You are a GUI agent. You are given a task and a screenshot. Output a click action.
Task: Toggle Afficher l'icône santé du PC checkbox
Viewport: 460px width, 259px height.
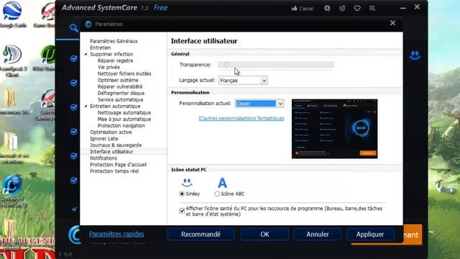click(x=182, y=211)
